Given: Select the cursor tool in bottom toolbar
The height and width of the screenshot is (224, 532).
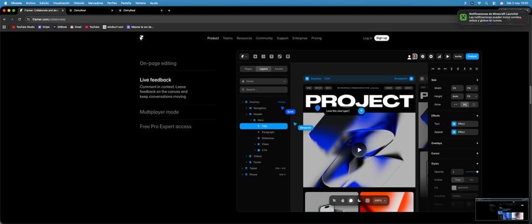Looking at the screenshot, I should tap(334, 200).
